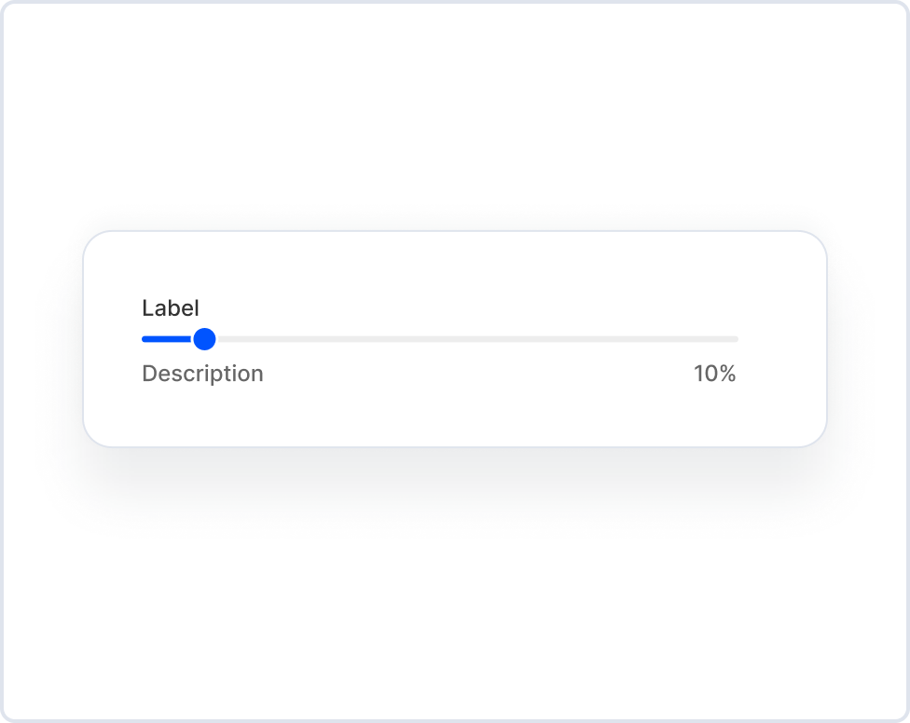This screenshot has height=723, width=910.
Task: Click the blue filled portion of slider track
Action: click(166, 339)
